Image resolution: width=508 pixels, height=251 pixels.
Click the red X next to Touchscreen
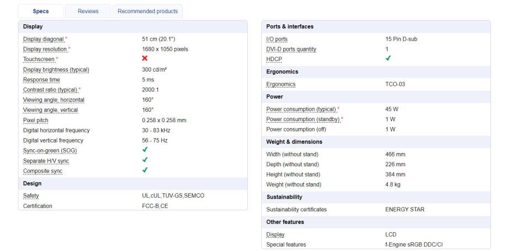pos(145,59)
